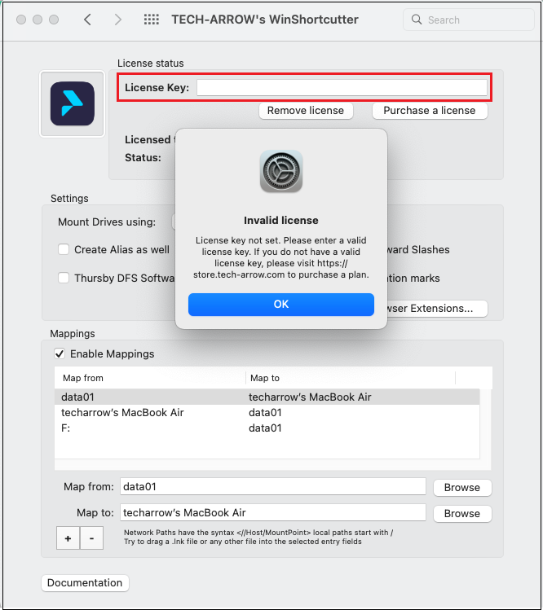This screenshot has width=543, height=610.
Task: Click the Remove license button
Action: (306, 110)
